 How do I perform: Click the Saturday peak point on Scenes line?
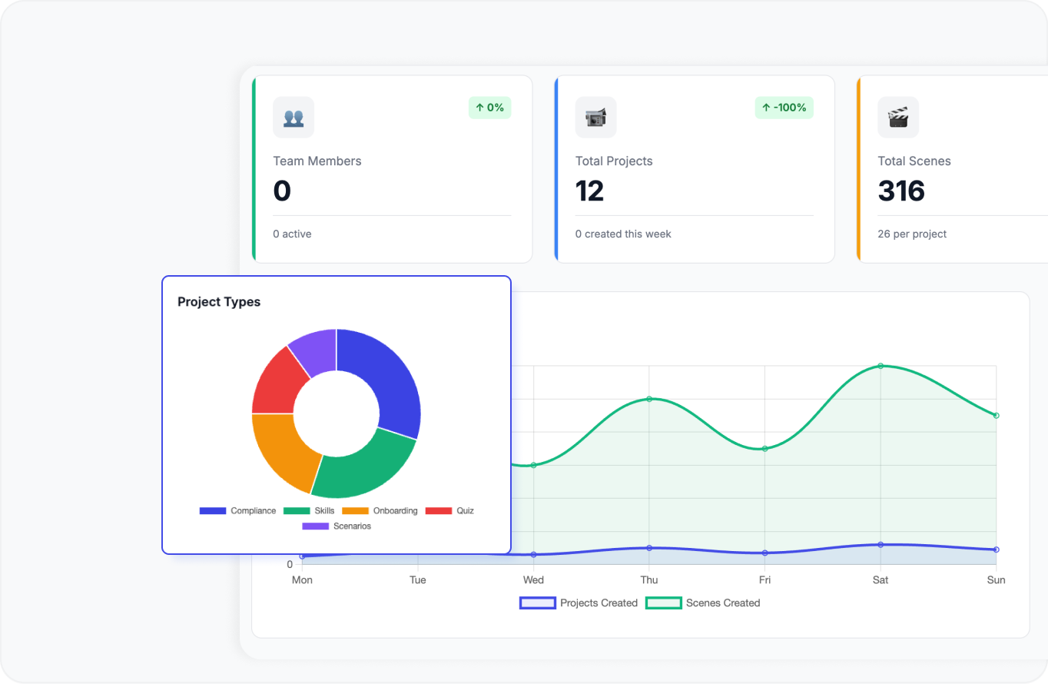coord(881,366)
